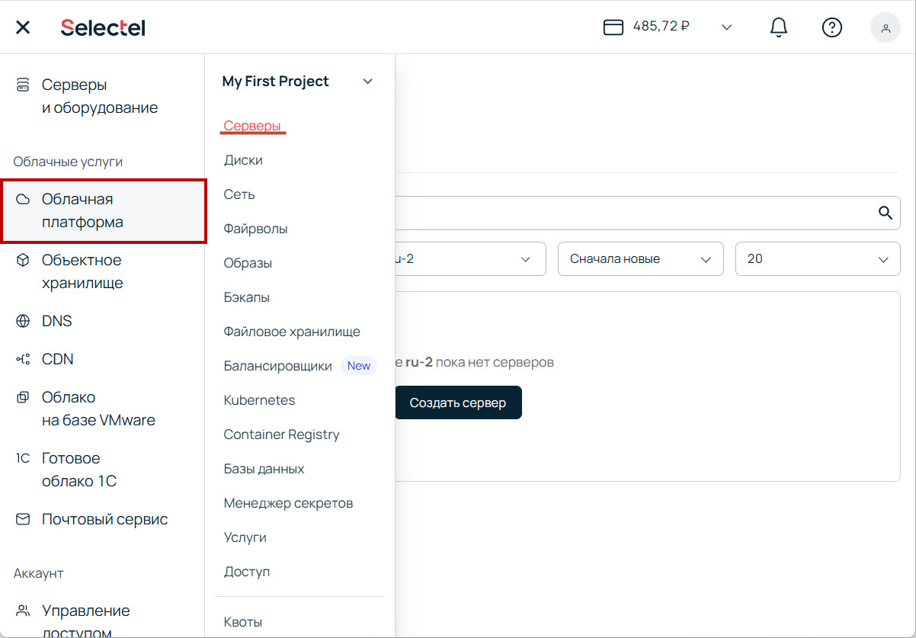The image size is (916, 638).
Task: Open Объектное хранилище in sidebar
Action: [82, 271]
